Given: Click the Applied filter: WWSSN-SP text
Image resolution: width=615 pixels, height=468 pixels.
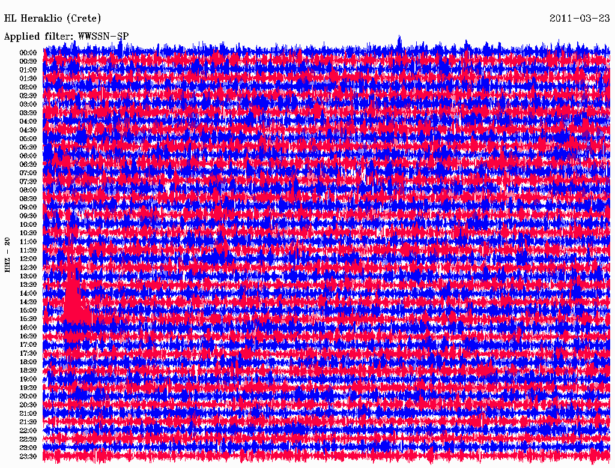Looking at the screenshot, I should point(66,37).
